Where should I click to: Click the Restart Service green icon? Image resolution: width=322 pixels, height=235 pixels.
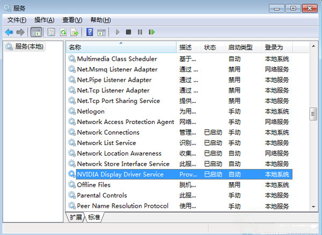pos(152,32)
